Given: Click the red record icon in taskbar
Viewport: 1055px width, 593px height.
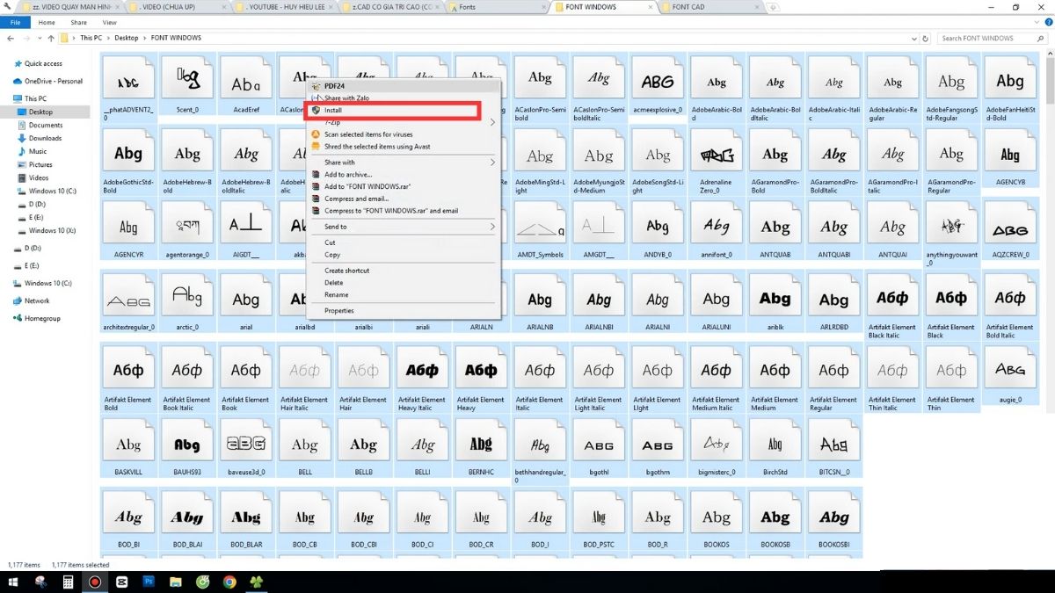Looking at the screenshot, I should [x=94, y=582].
